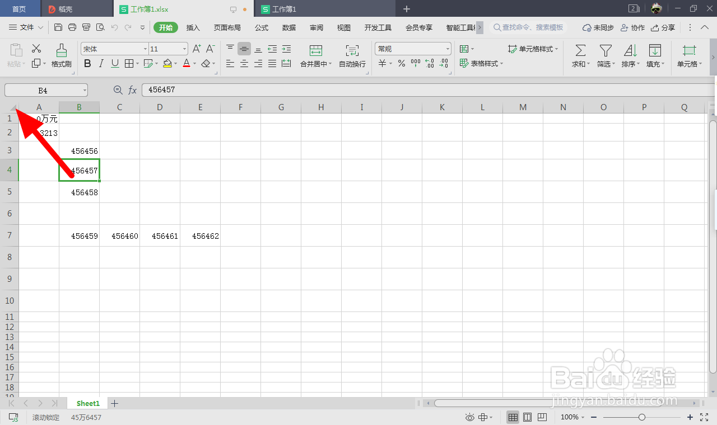Apply red font color A

pos(187,64)
